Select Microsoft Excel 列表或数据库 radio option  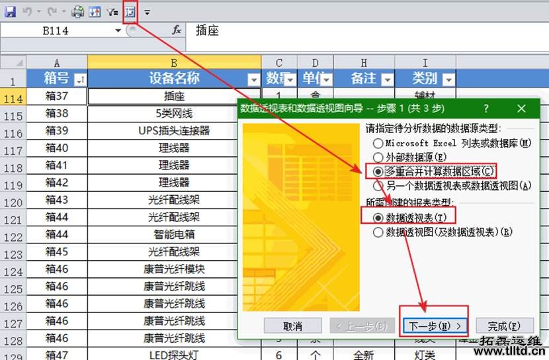[x=378, y=143]
